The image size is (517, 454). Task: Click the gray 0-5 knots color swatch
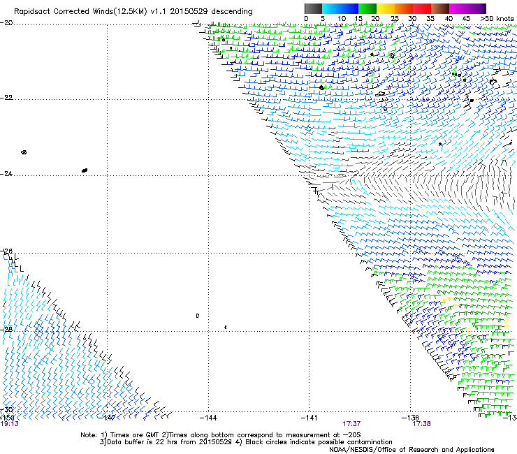pyautogui.click(x=313, y=8)
